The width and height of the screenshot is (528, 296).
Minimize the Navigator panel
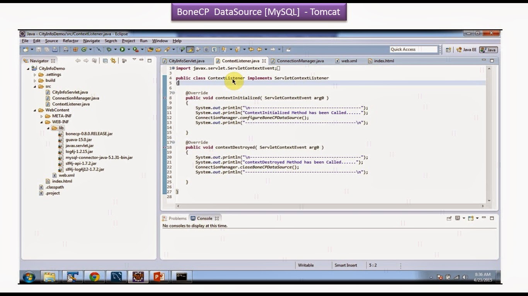(x=141, y=60)
